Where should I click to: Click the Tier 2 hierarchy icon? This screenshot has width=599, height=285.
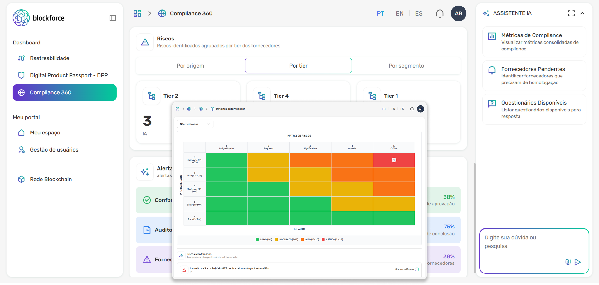tap(152, 96)
